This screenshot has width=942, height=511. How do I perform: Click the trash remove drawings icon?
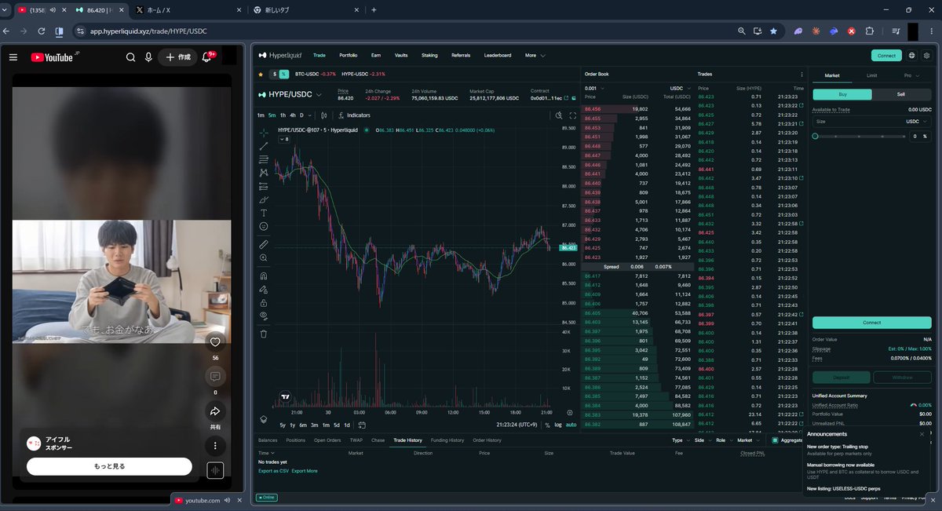[264, 334]
